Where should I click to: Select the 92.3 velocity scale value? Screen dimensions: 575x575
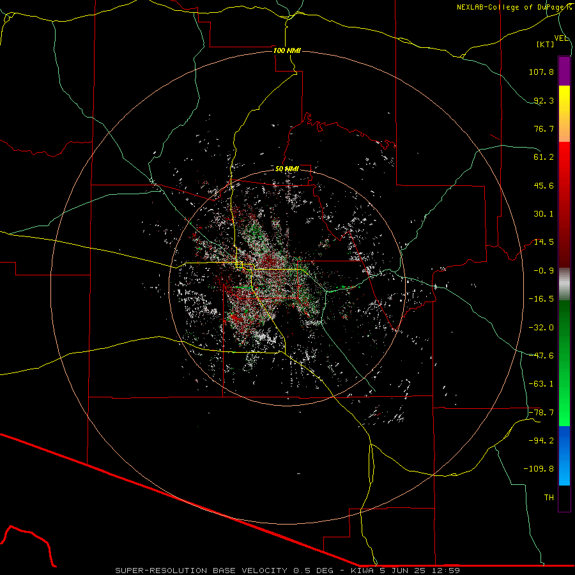tap(544, 100)
